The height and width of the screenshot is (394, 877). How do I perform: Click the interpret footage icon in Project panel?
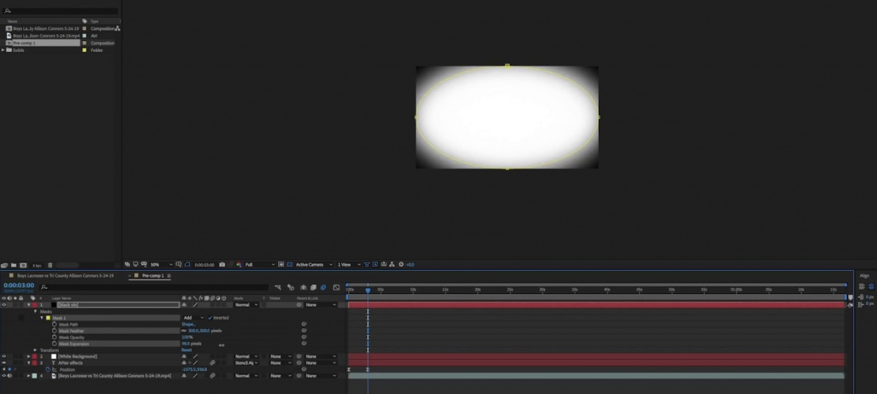click(5, 265)
